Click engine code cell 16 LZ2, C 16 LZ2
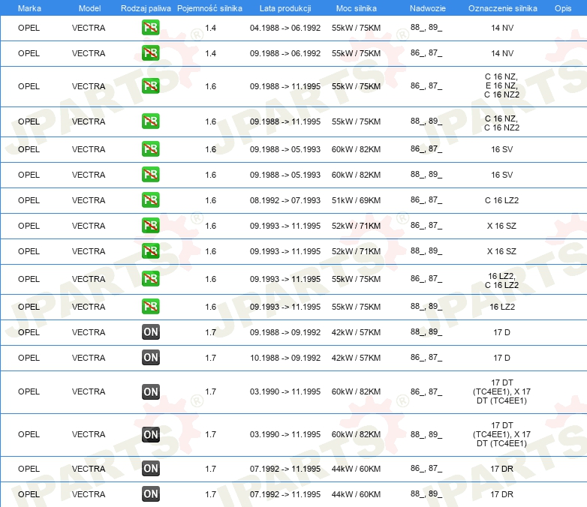This screenshot has height=507, width=587. click(x=502, y=280)
